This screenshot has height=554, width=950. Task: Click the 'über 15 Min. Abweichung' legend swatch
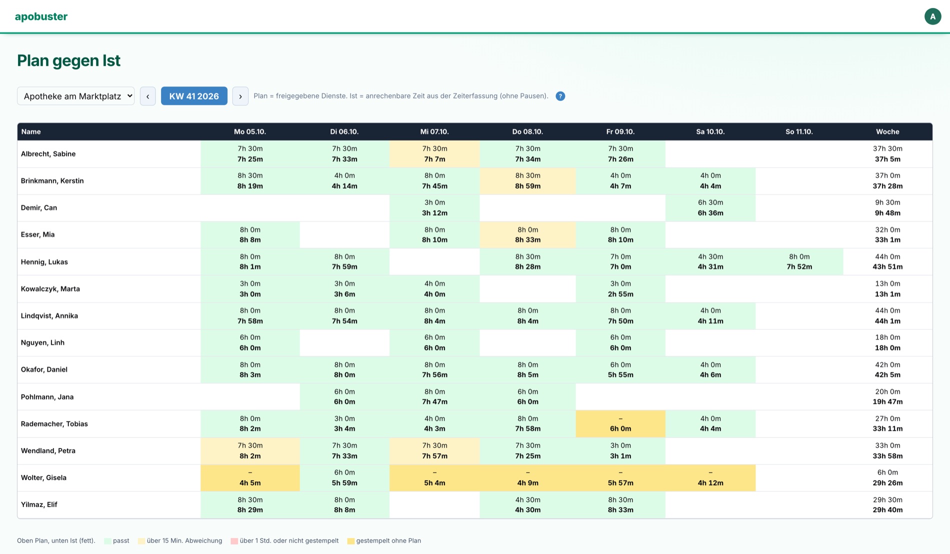click(141, 541)
